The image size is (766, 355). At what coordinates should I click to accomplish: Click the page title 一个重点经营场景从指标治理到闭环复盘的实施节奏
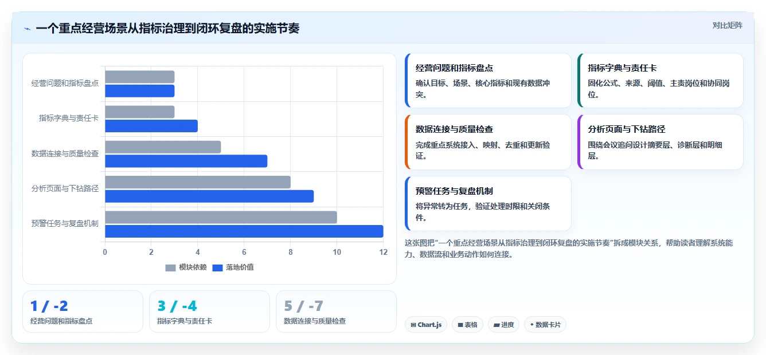click(167, 29)
